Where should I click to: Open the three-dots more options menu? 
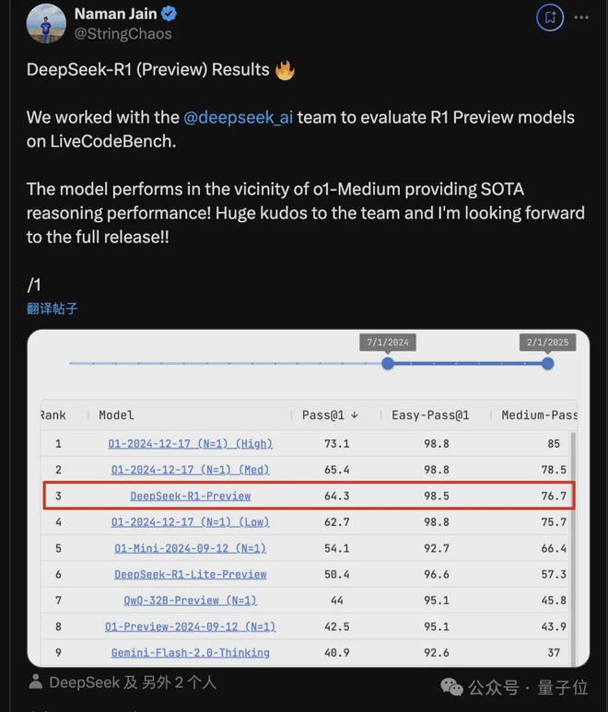(x=581, y=18)
